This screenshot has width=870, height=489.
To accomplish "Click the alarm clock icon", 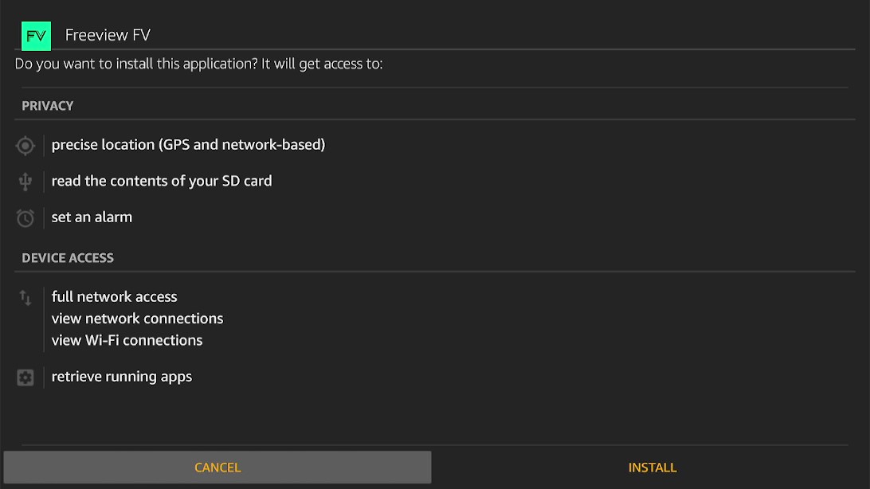I will click(x=25, y=218).
